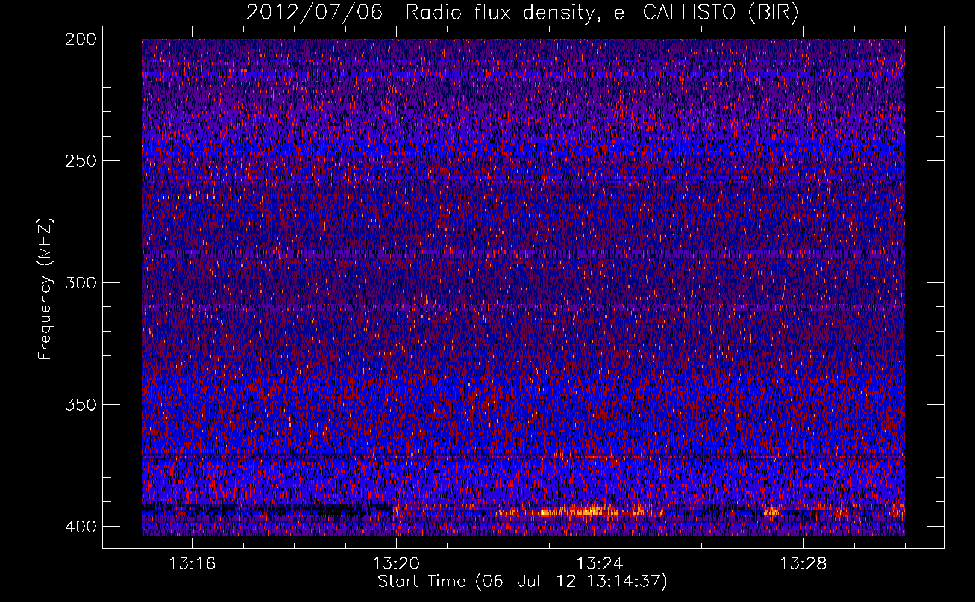Click the 'Start Time (06-Jul-12 13:14:37)' label

pos(522,582)
